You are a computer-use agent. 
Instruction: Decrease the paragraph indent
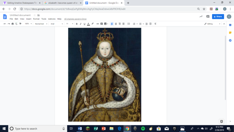click(147, 24)
